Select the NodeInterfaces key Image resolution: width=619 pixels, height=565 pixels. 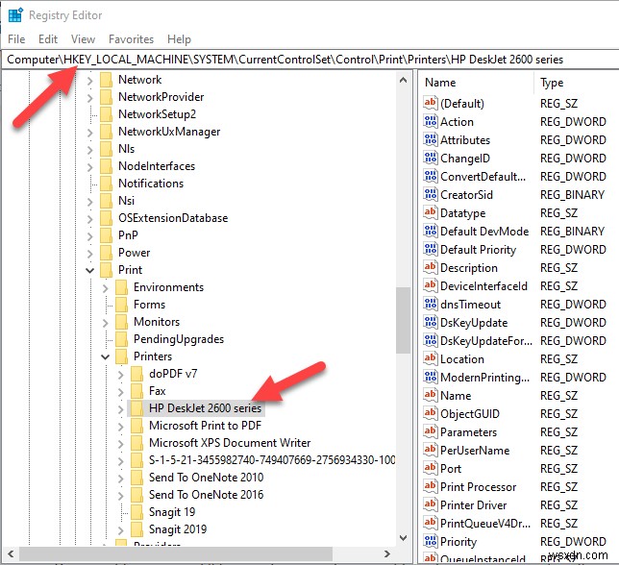pos(157,165)
